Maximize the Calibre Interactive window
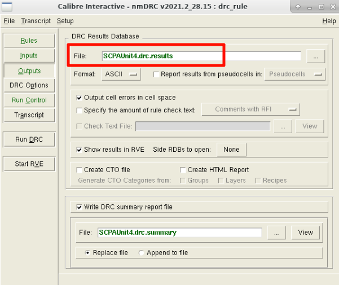This screenshot has height=285, width=339. click(322, 7)
